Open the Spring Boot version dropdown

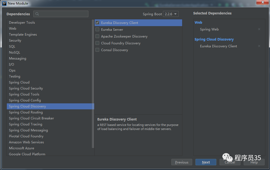[171, 14]
